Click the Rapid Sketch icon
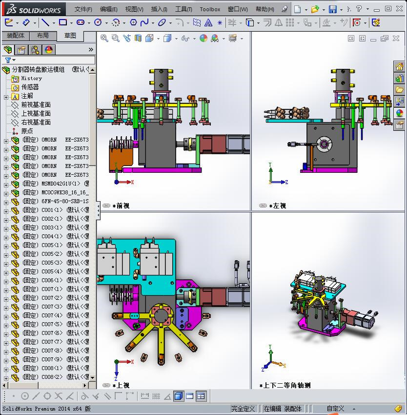Image resolution: width=407 pixels, height=415 pixels. (376, 22)
